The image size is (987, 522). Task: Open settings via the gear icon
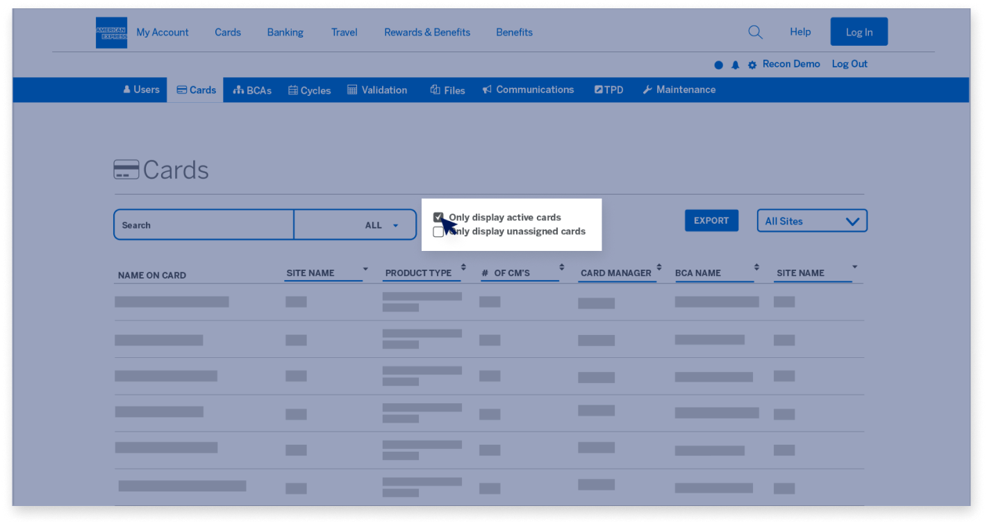[752, 64]
